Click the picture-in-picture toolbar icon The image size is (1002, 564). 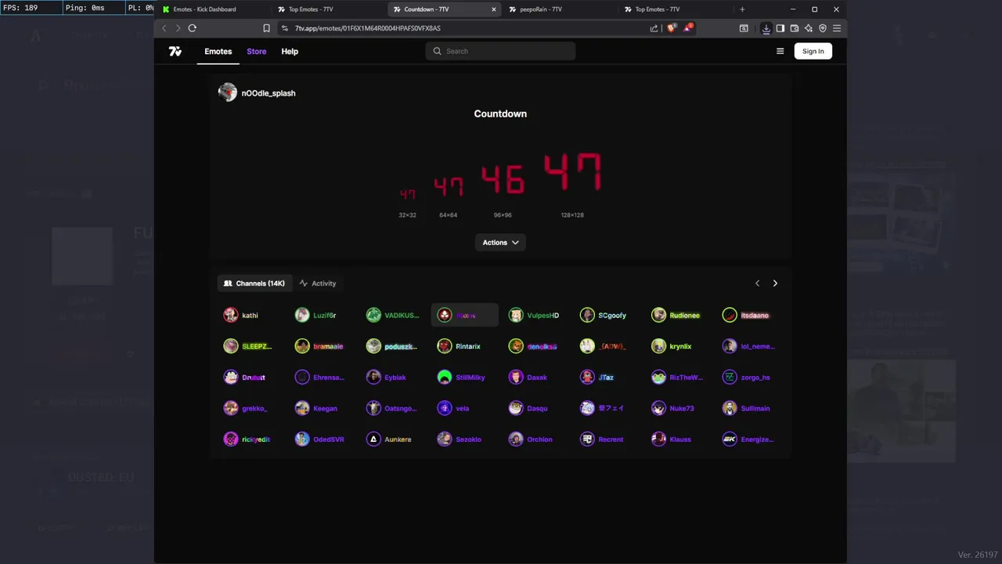[744, 28]
